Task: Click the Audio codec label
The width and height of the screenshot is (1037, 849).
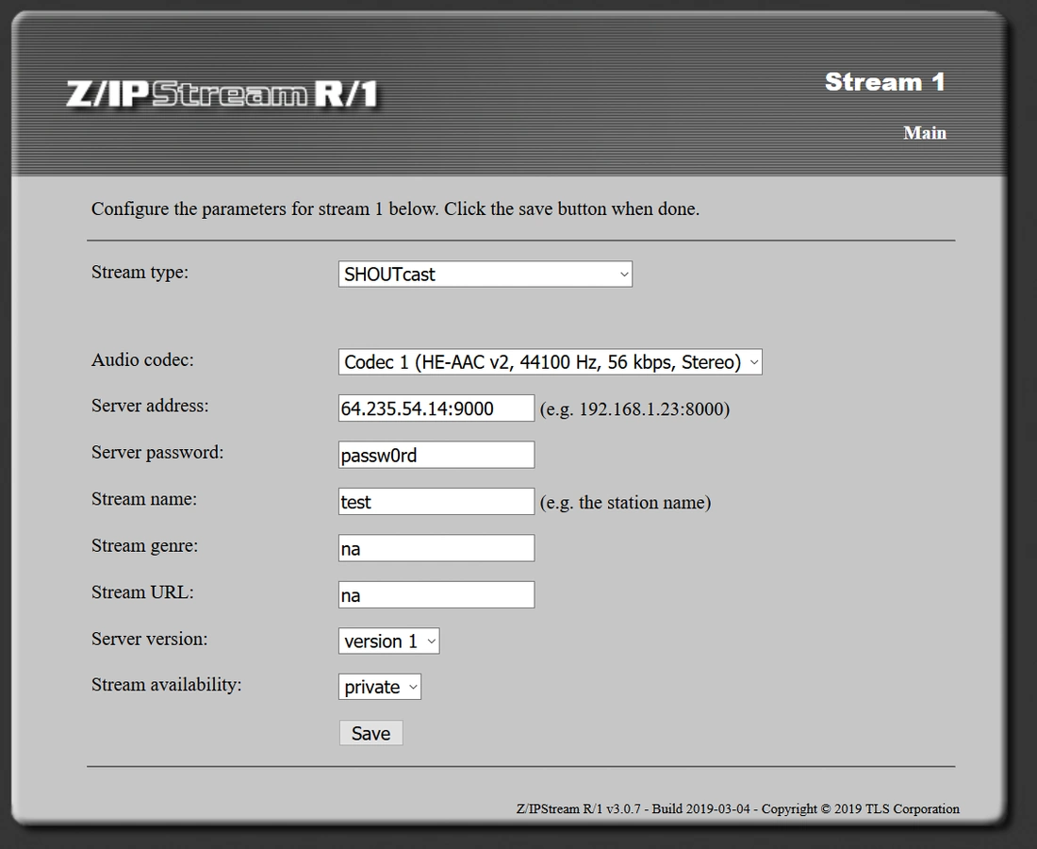Action: coord(142,360)
